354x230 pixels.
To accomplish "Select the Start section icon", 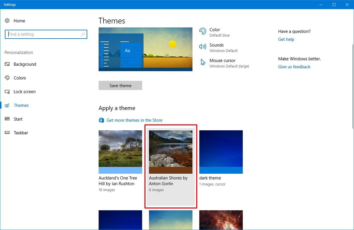I will point(7,119).
